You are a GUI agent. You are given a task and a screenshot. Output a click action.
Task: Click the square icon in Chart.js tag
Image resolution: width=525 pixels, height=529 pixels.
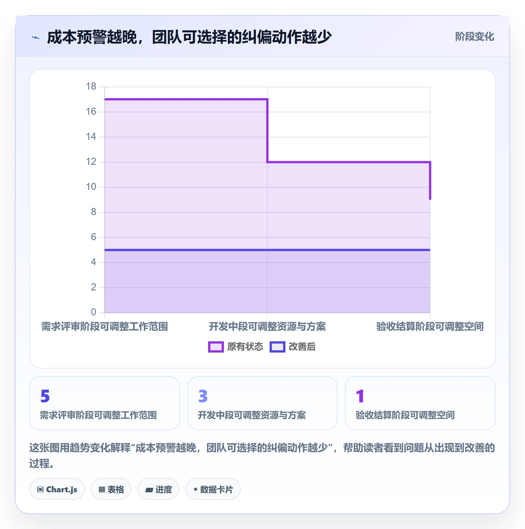[x=40, y=490]
